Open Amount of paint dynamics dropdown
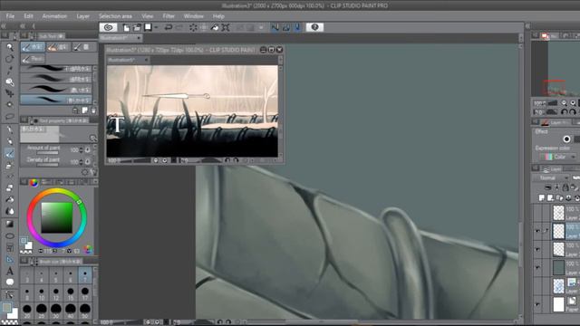This screenshot has height=326, width=580. pyautogui.click(x=88, y=150)
